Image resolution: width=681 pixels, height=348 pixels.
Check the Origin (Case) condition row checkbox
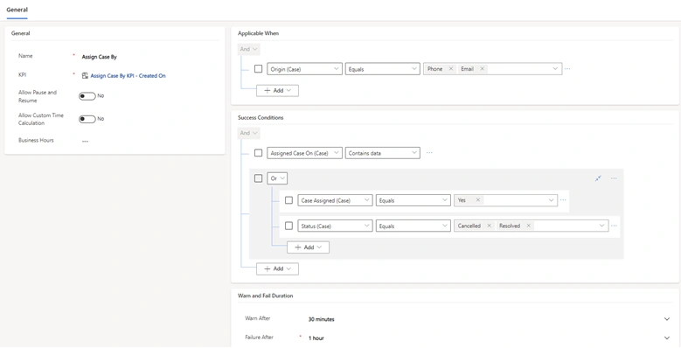(259, 69)
